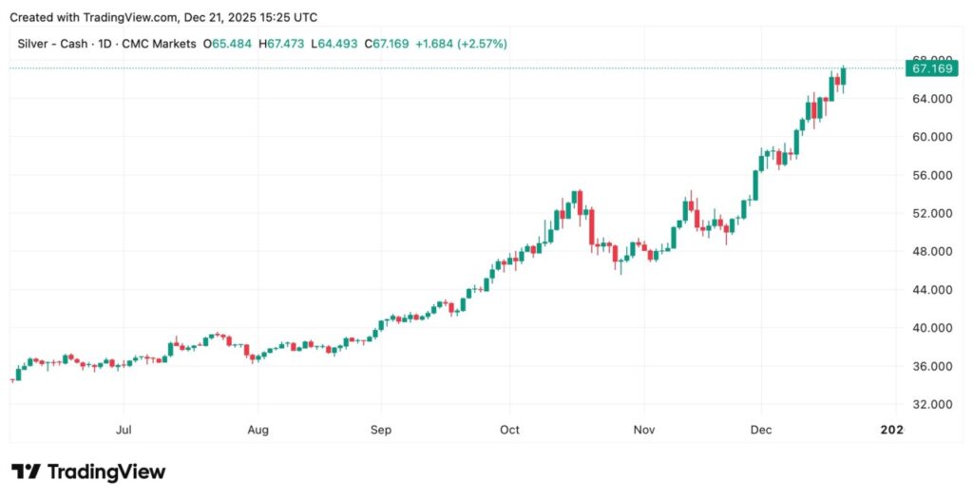This screenshot has width=973, height=501.
Task: Click the latest green candle at chart top
Action: 844,76
